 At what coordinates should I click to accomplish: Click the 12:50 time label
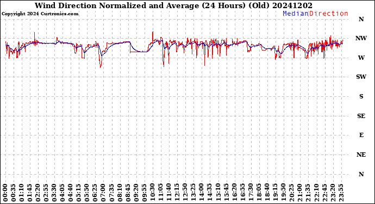(185, 193)
